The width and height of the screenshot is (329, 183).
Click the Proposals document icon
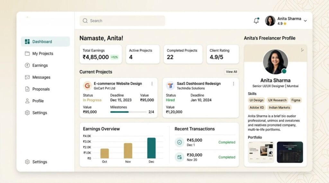27,89
